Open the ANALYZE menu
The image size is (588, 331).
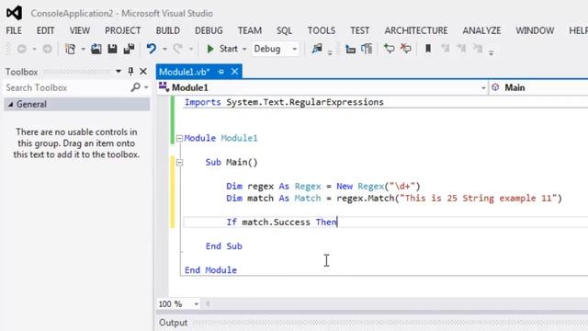(481, 30)
